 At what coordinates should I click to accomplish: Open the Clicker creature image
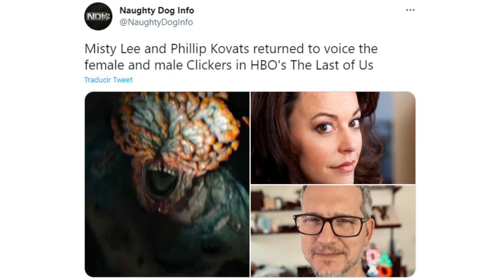click(167, 184)
